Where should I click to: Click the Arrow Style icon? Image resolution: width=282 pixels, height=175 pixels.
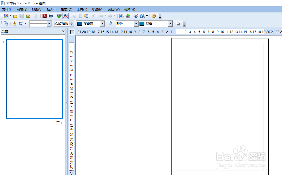pyautogui.click(x=21, y=24)
